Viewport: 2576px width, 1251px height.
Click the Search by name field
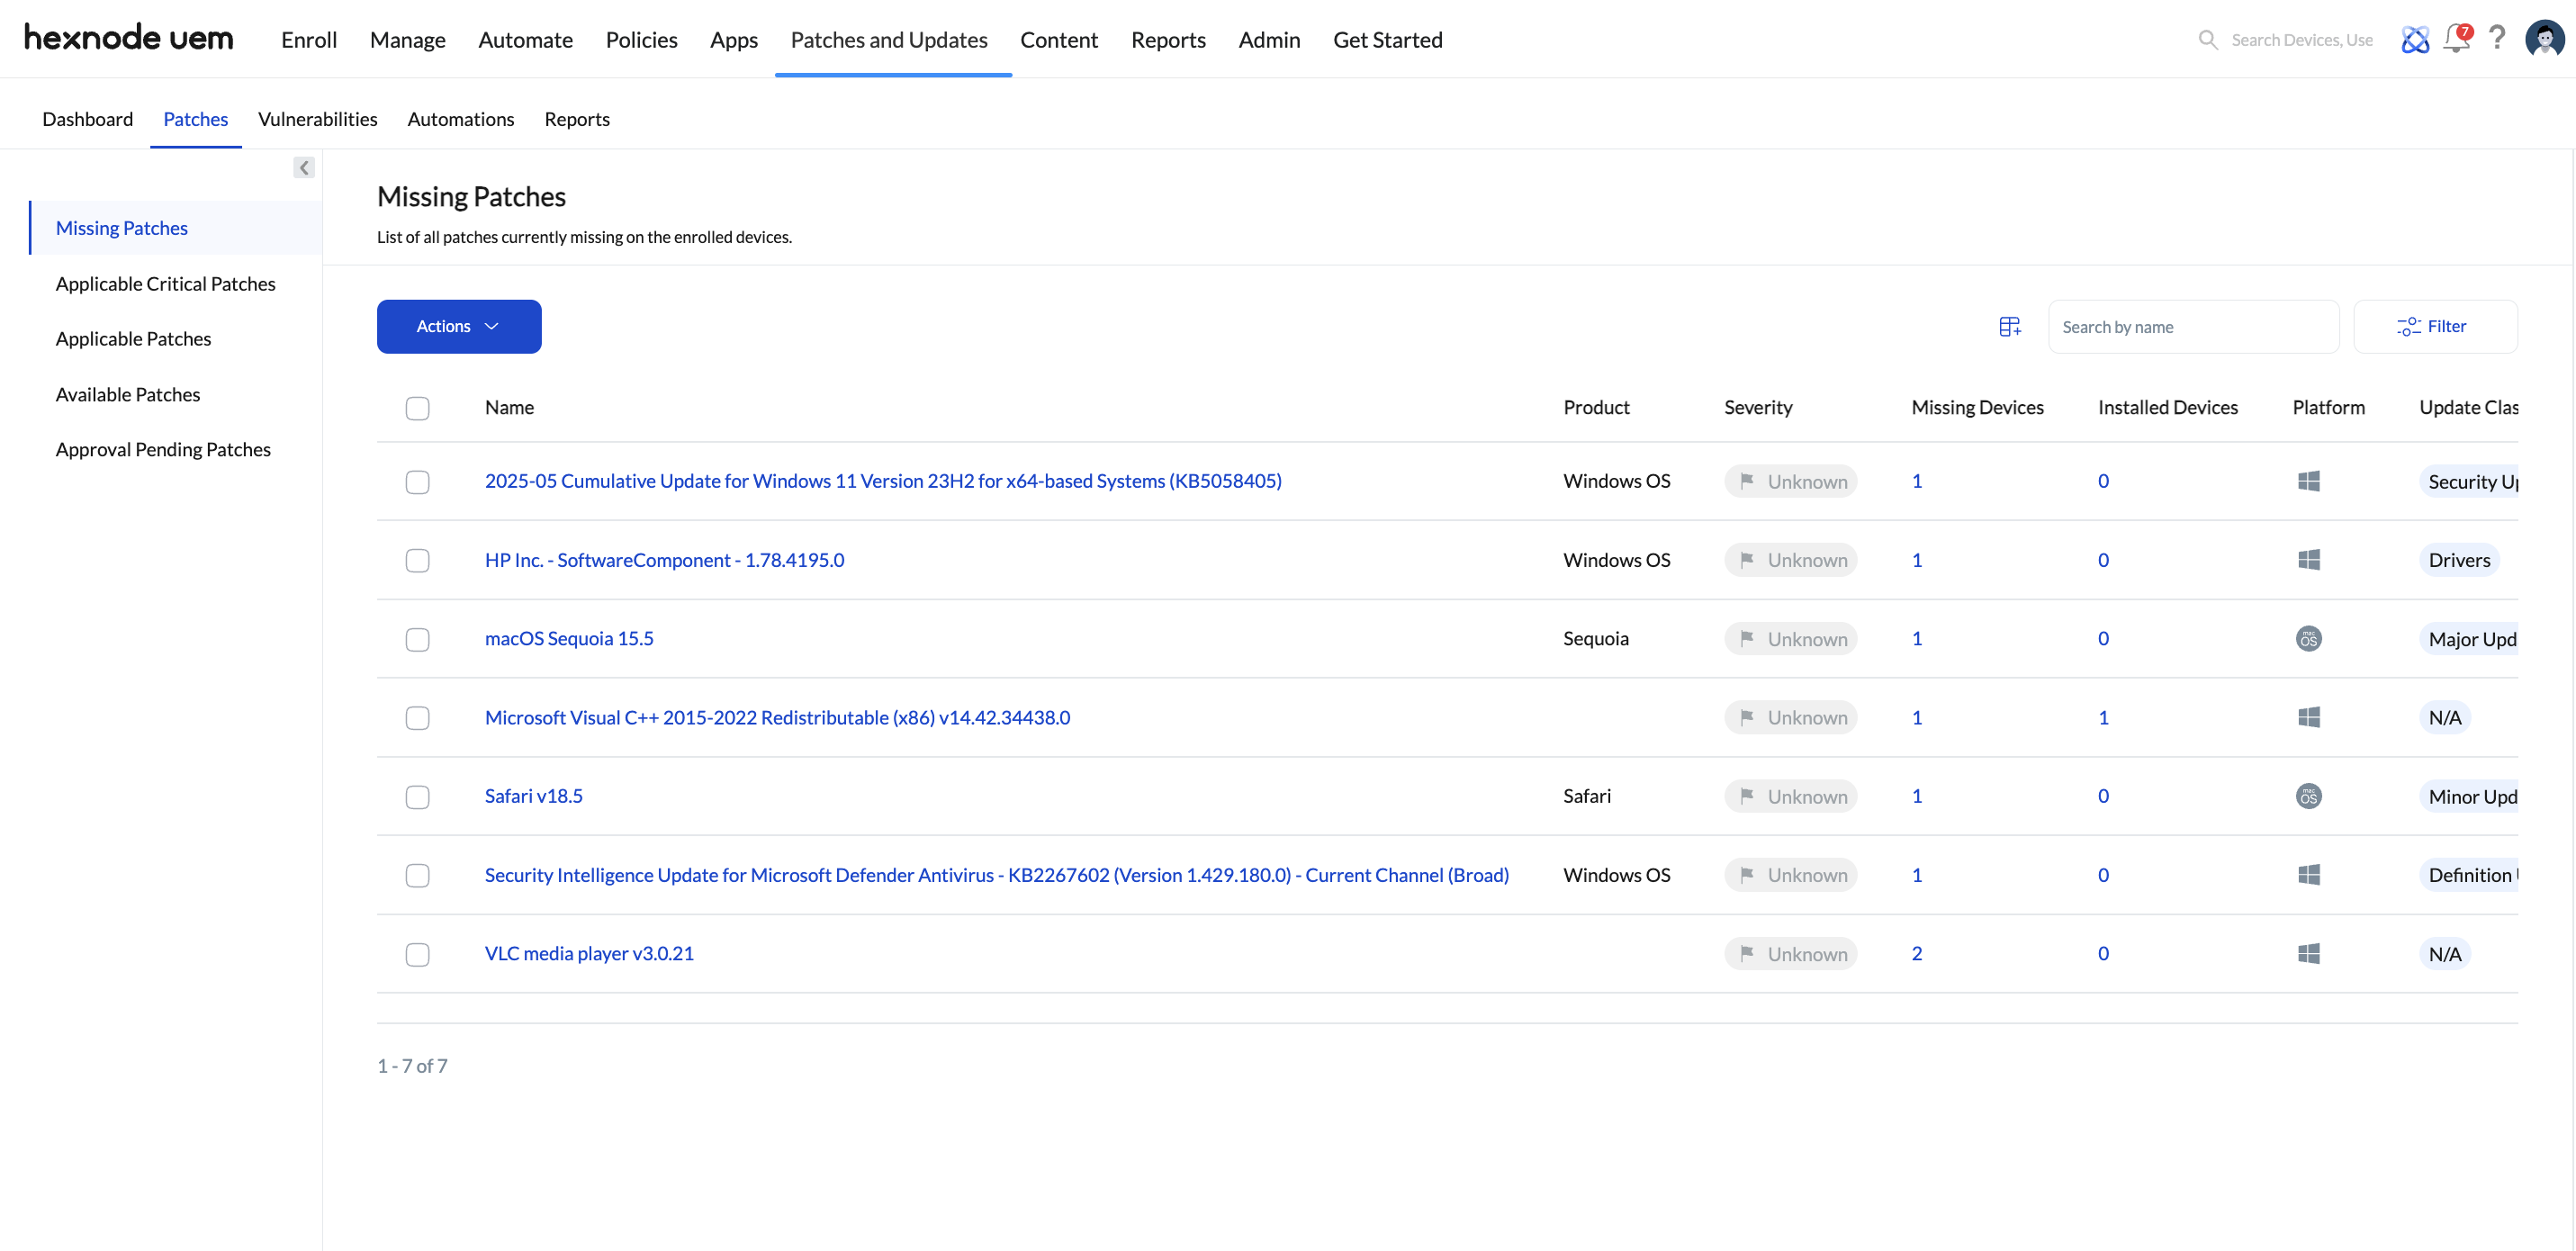2193,326
